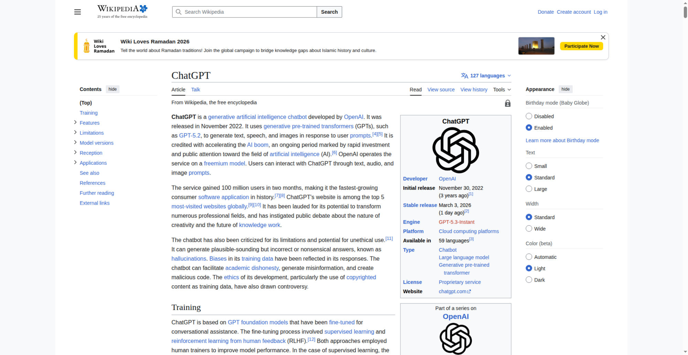Close the Wiki Loves Ramadan banner
The width and height of the screenshot is (688, 355).
(x=603, y=37)
